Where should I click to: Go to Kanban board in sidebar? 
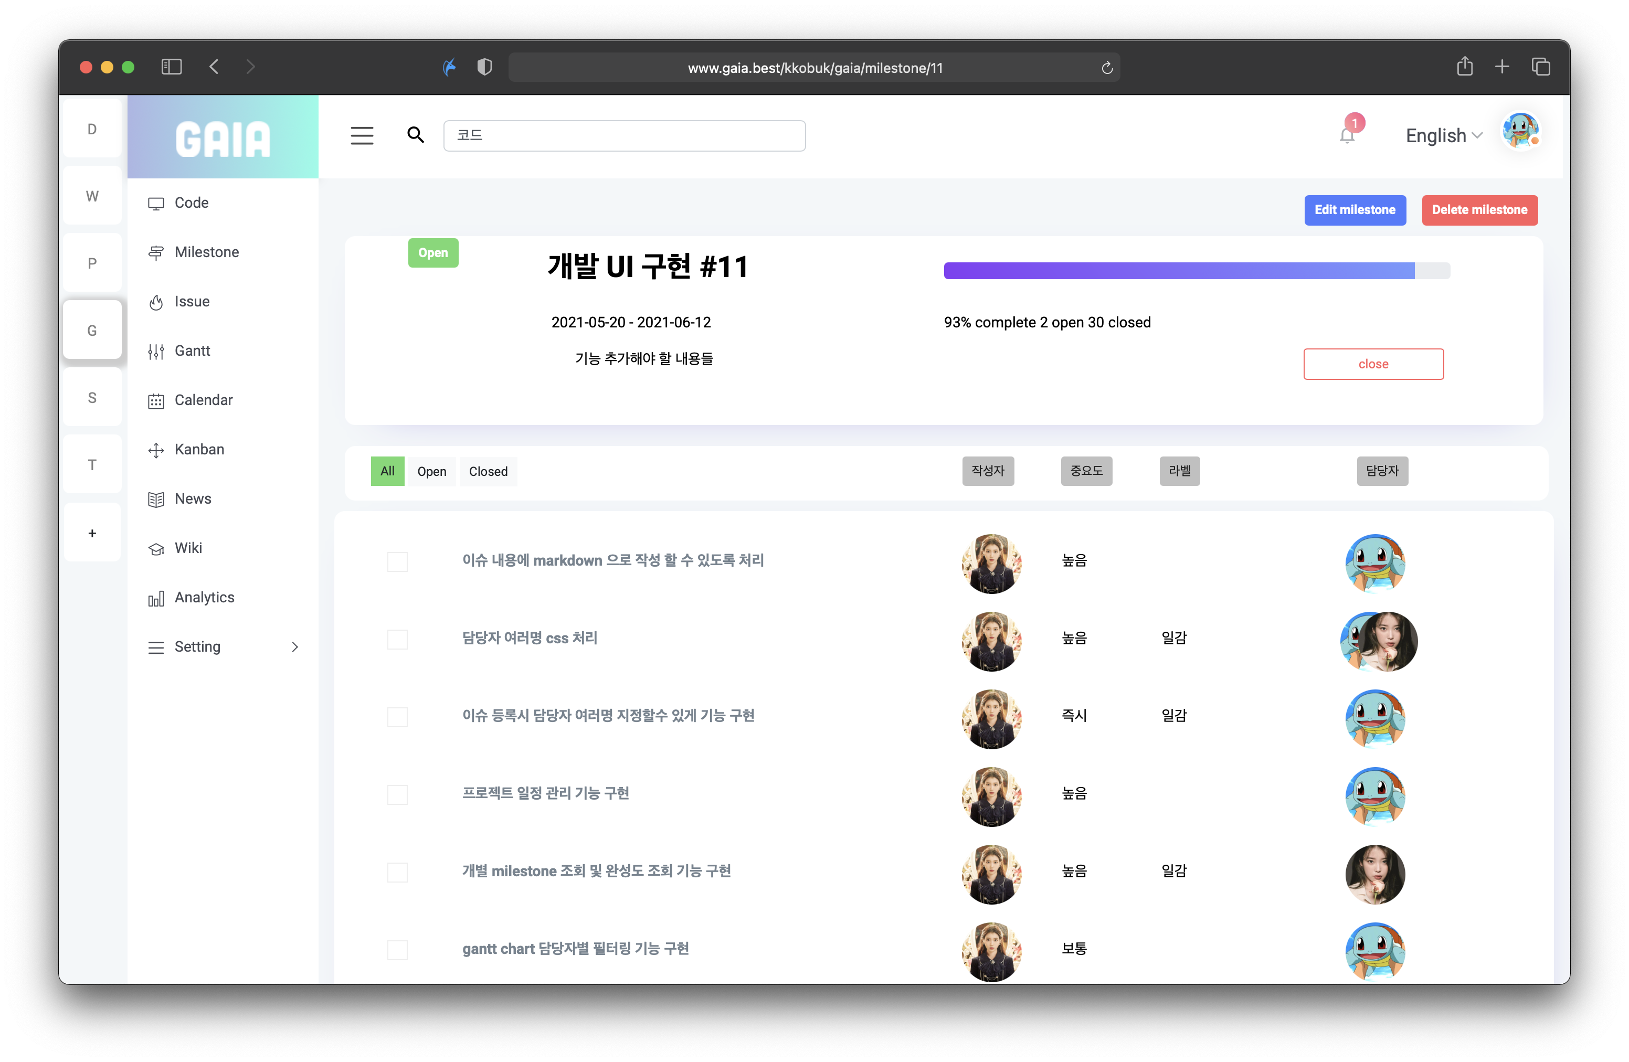click(x=198, y=450)
